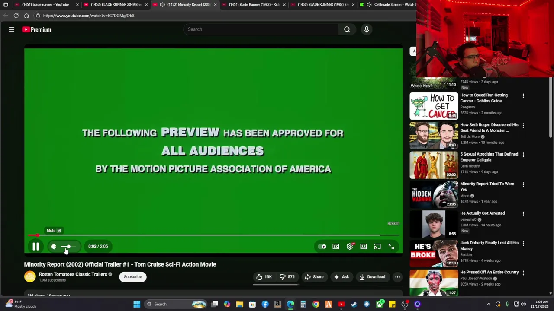Switch to 'blade runner - YouTube' tab
This screenshot has width=554, height=311.
point(45,5)
